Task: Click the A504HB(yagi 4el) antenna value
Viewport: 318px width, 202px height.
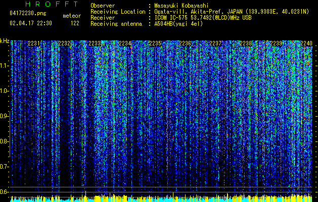Action: tap(178, 24)
